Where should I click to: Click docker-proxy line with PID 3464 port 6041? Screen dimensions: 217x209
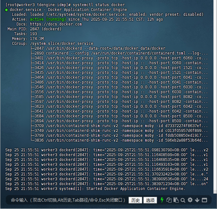coord(121,77)
